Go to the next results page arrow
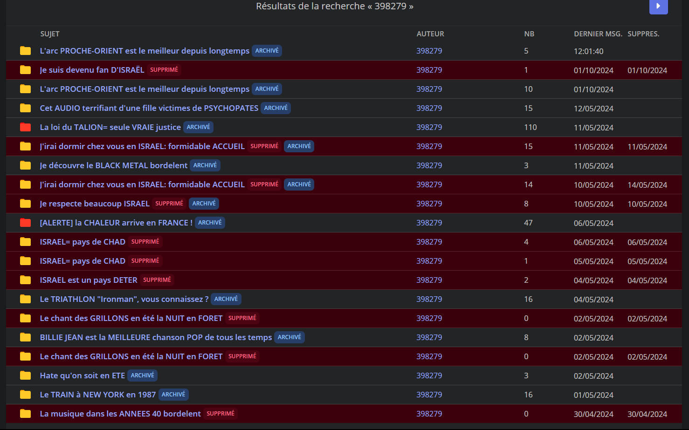 [658, 6]
